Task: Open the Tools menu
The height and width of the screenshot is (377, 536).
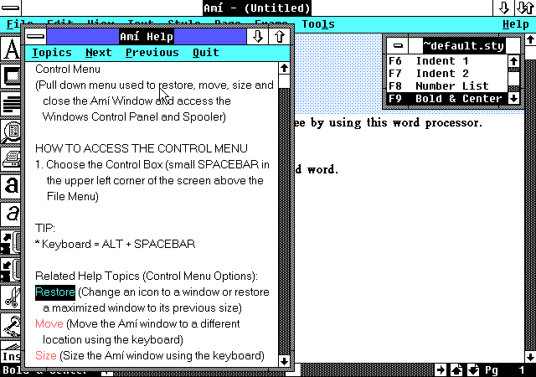Action: pos(318,24)
